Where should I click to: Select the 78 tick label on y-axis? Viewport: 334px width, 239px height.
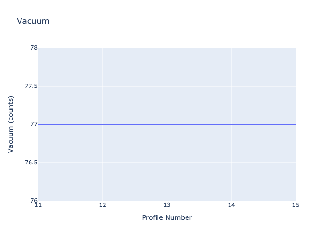tap(34, 48)
